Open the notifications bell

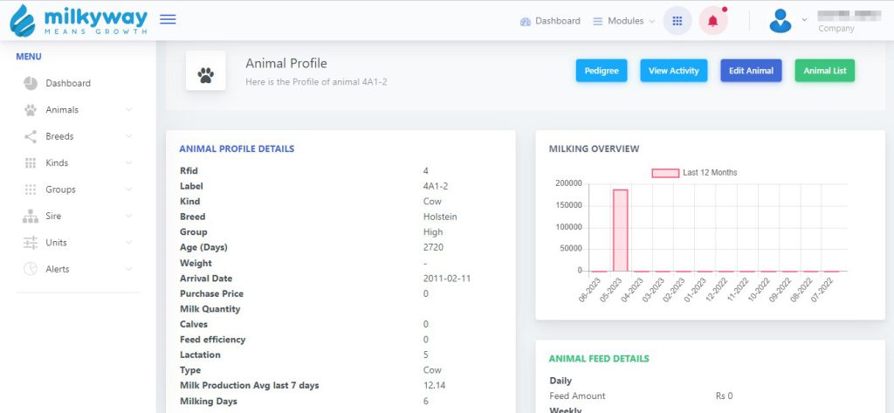pyautogui.click(x=712, y=21)
